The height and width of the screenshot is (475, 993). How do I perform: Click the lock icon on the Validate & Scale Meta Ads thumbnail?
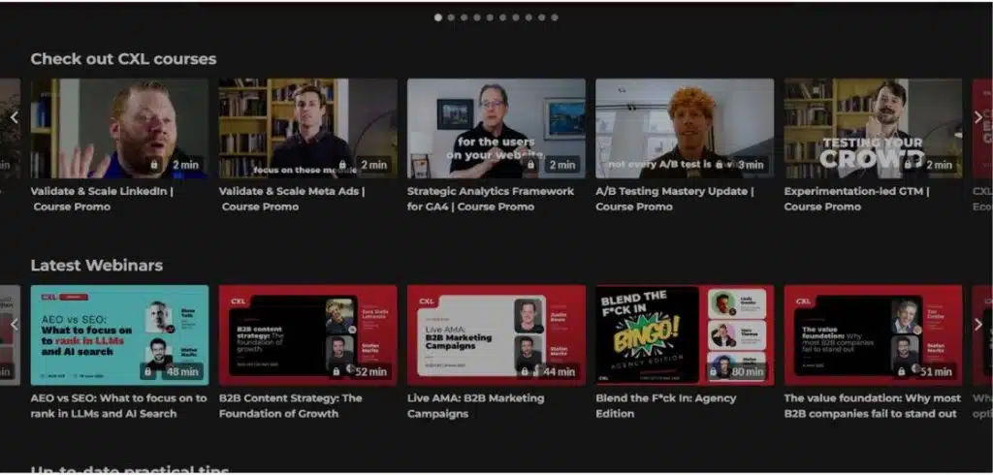(x=342, y=165)
